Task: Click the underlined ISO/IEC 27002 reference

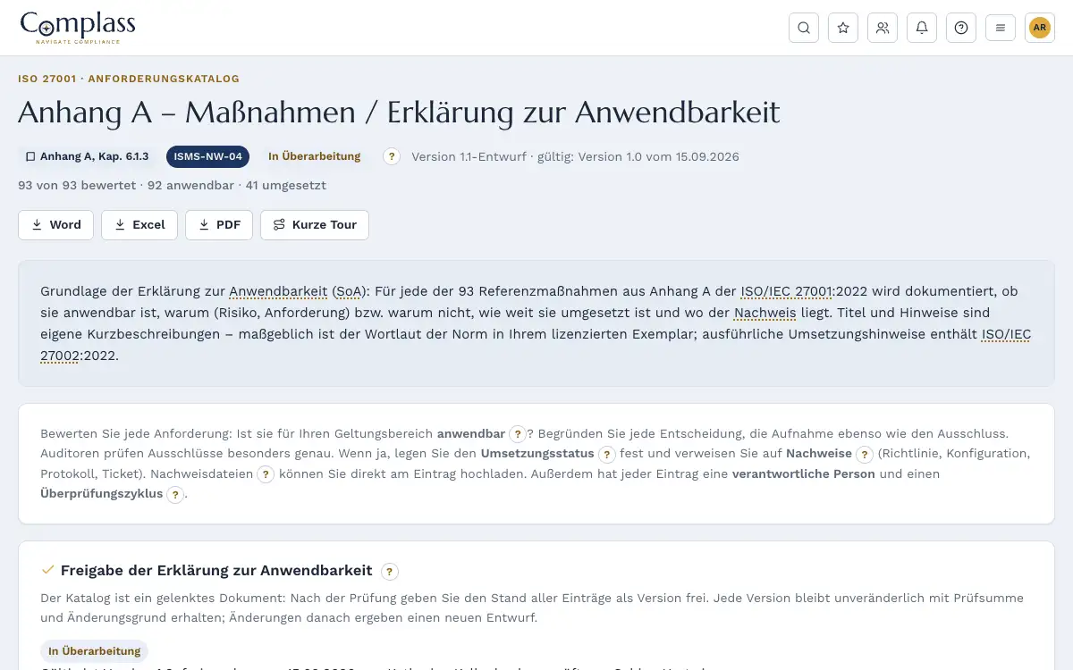Action: tap(536, 345)
